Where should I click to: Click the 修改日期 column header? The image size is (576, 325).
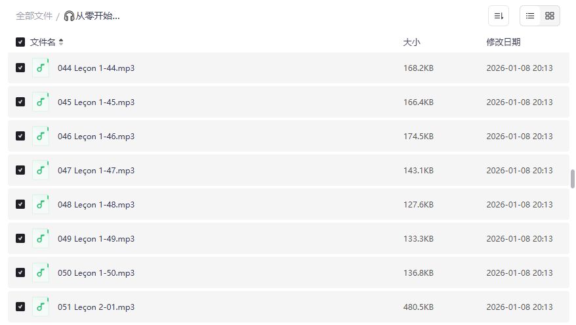tap(503, 42)
